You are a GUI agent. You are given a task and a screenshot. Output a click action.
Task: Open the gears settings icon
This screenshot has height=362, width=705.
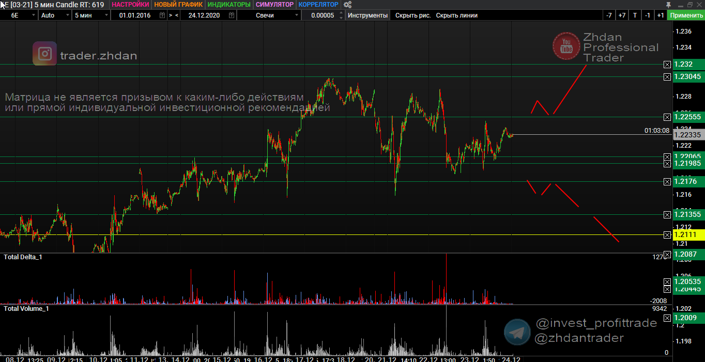point(348,5)
